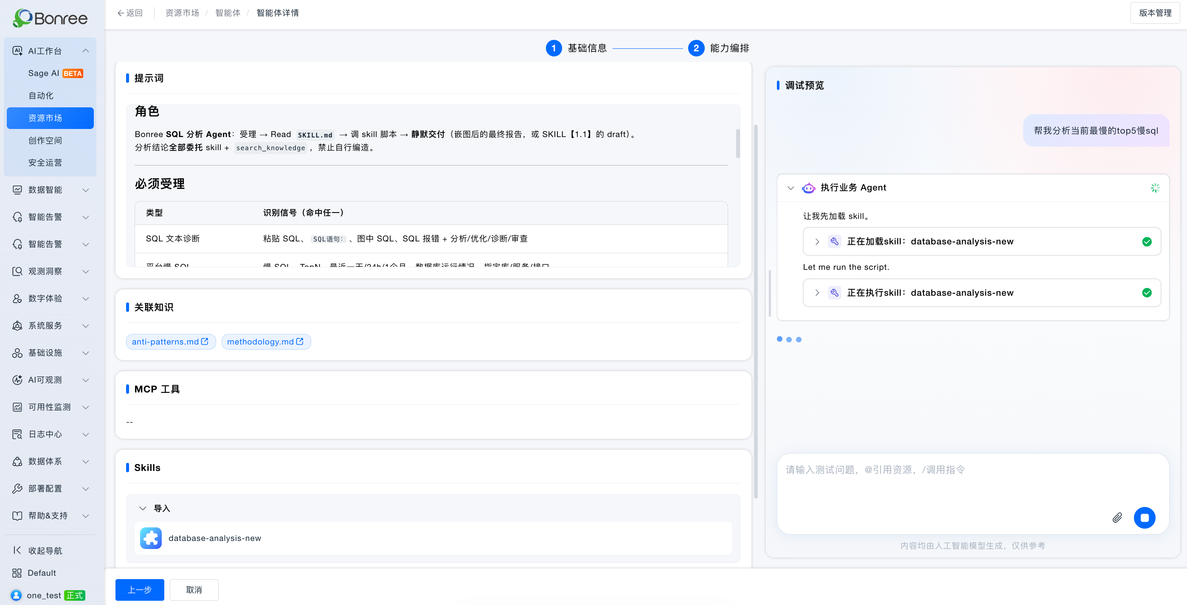Click the external link icon on methodology.md
Viewport: 1187px width, 605px height.
[300, 342]
